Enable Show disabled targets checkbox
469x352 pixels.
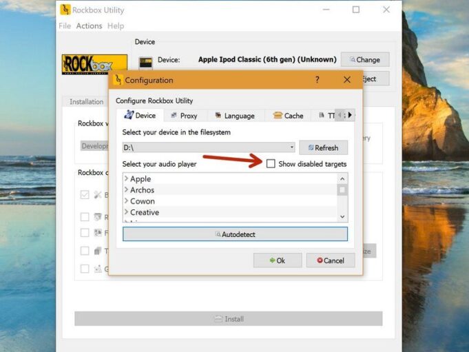pos(271,163)
